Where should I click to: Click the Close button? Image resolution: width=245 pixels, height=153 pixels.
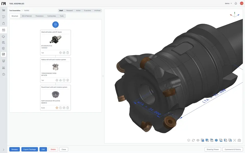(x=64, y=149)
